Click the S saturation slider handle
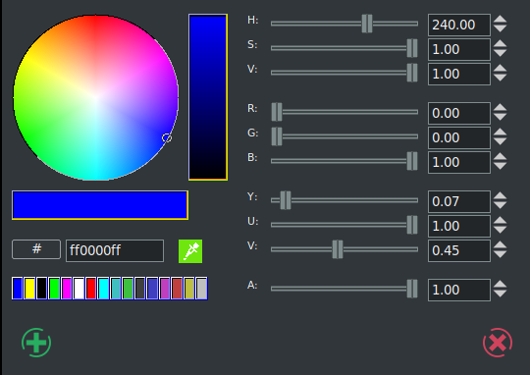Image resolution: width=530 pixels, height=375 pixels. pos(412,48)
